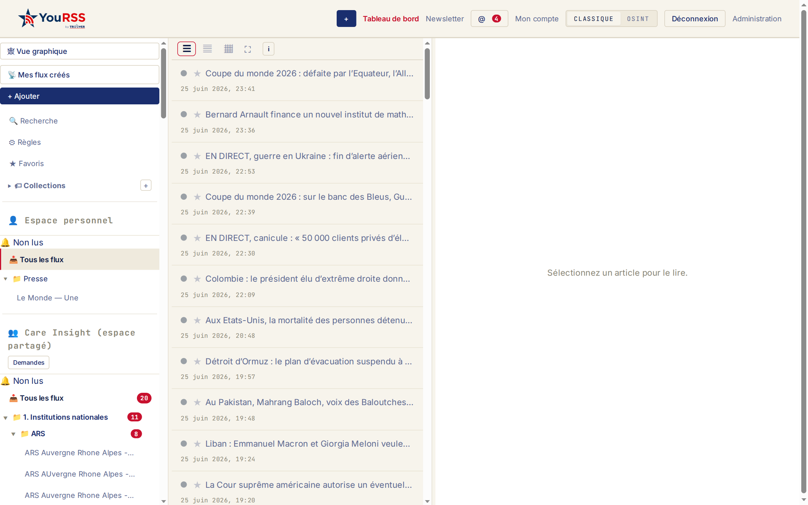Open Vue graphique

[80, 51]
